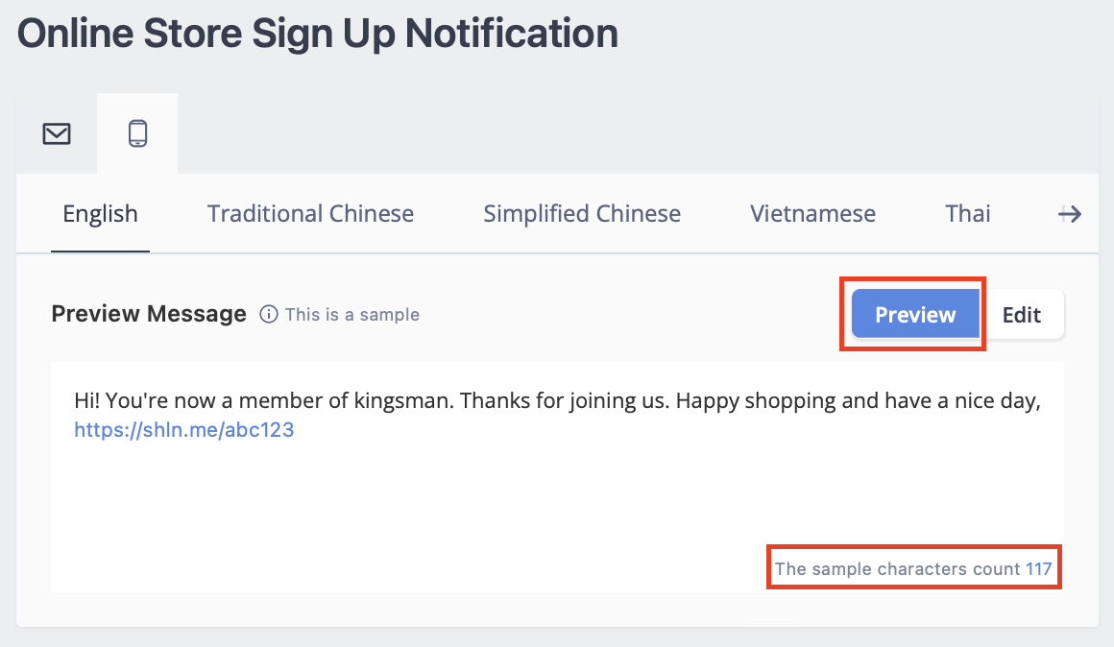Click the Online Store Sign Up Notification title
This screenshot has width=1114, height=647.
pos(318,34)
